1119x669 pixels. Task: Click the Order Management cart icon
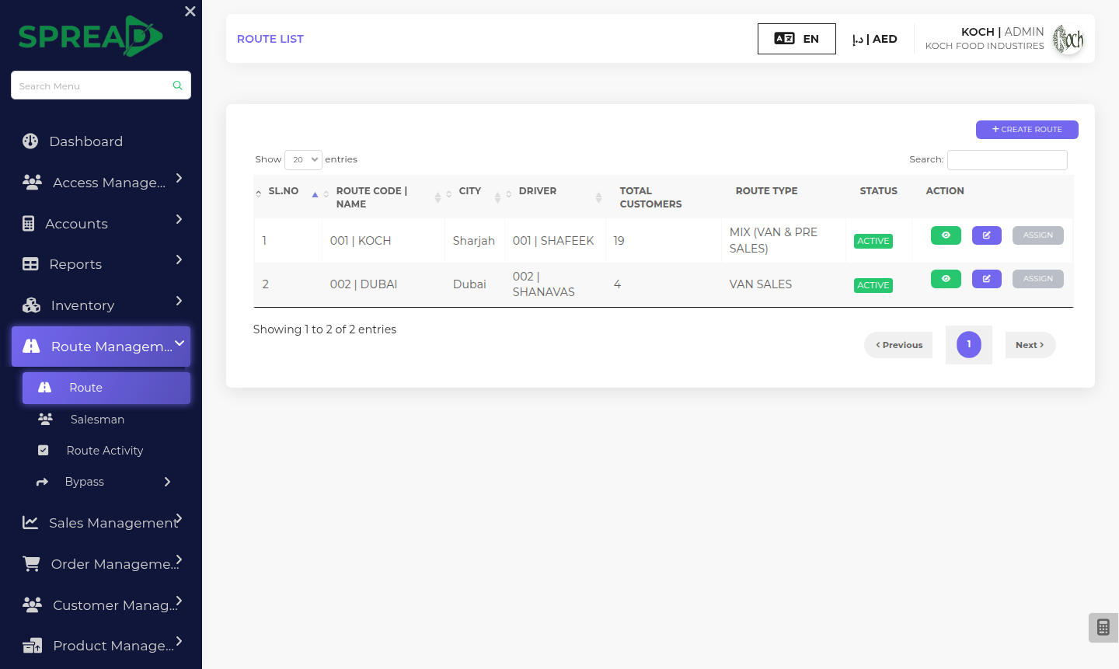click(x=31, y=563)
